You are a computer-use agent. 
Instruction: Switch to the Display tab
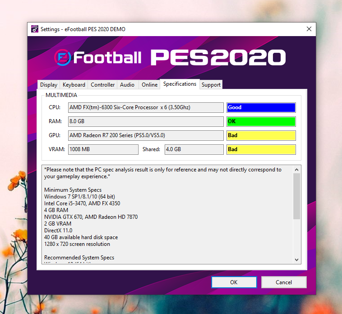tap(49, 85)
